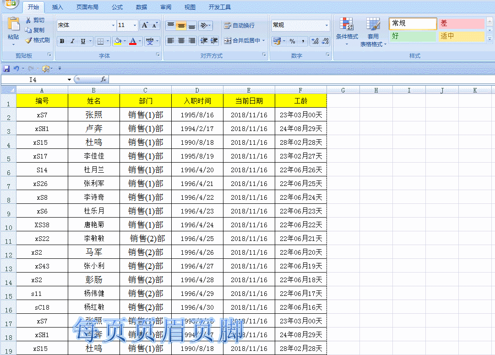Align text left
The height and width of the screenshot is (355, 495).
[x=171, y=41]
